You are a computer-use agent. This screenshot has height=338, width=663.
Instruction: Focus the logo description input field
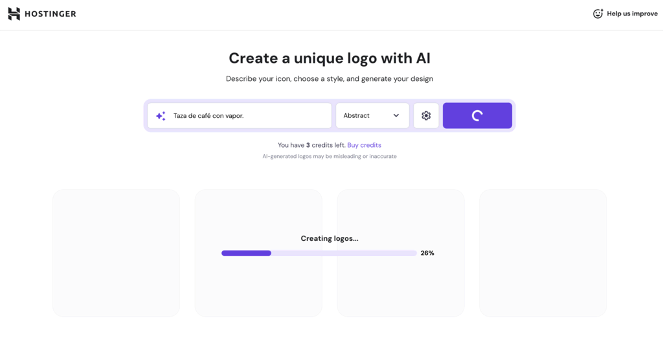[x=249, y=116]
